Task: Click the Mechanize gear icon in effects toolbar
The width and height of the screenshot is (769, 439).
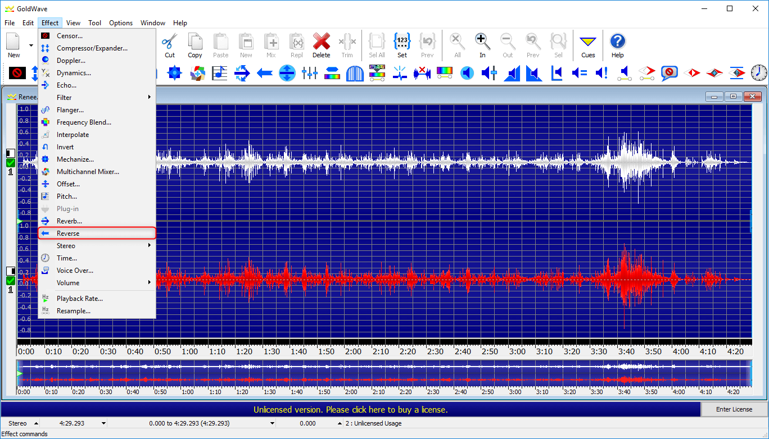Action: [175, 73]
